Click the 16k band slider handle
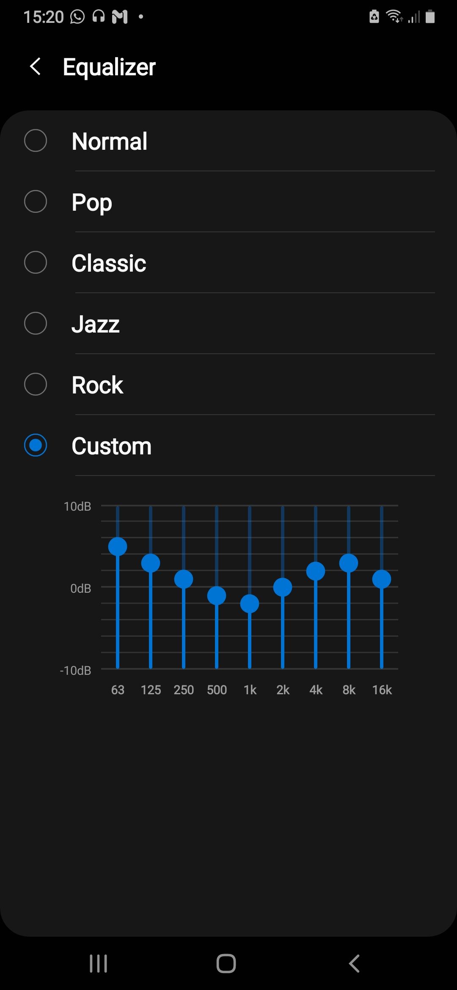Viewport: 457px width, 990px height. (382, 579)
